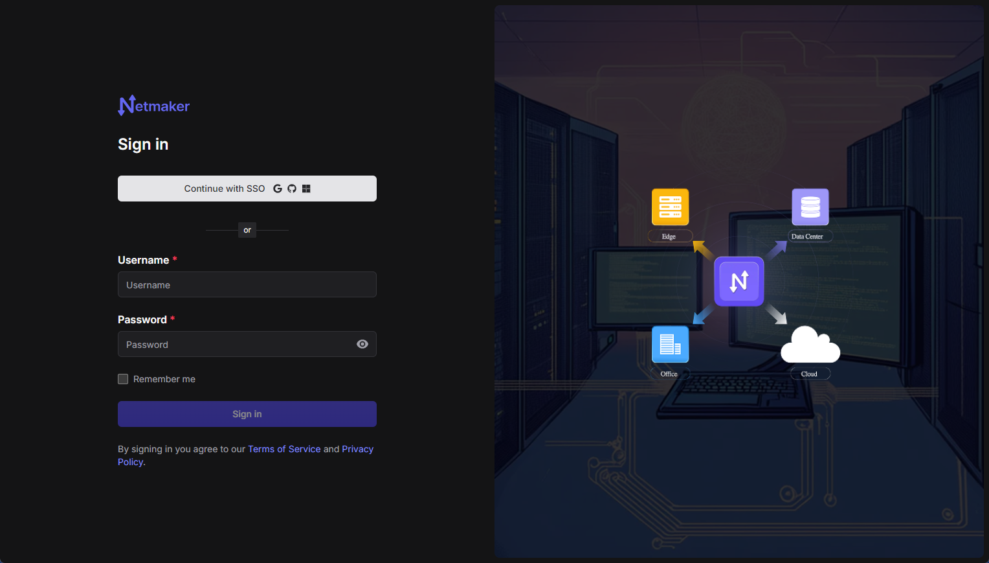Click the Edge label in illustration
This screenshot has width=989, height=563.
pyautogui.click(x=670, y=236)
